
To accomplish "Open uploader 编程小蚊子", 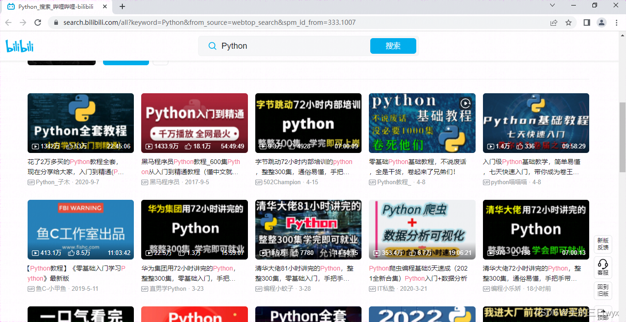I will click(278, 289).
